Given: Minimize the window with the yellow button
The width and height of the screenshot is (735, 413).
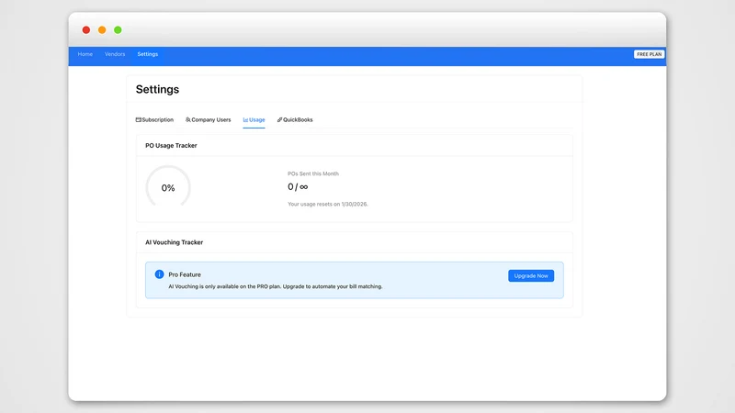Looking at the screenshot, I should 102,30.
